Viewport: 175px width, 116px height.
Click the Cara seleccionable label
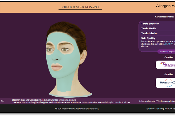(x=164, y=17)
